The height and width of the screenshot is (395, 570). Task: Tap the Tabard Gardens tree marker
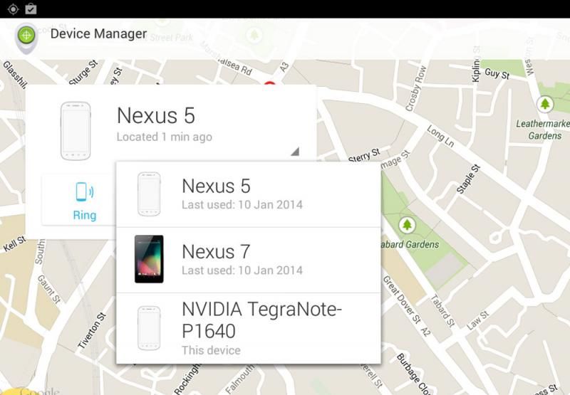[407, 224]
